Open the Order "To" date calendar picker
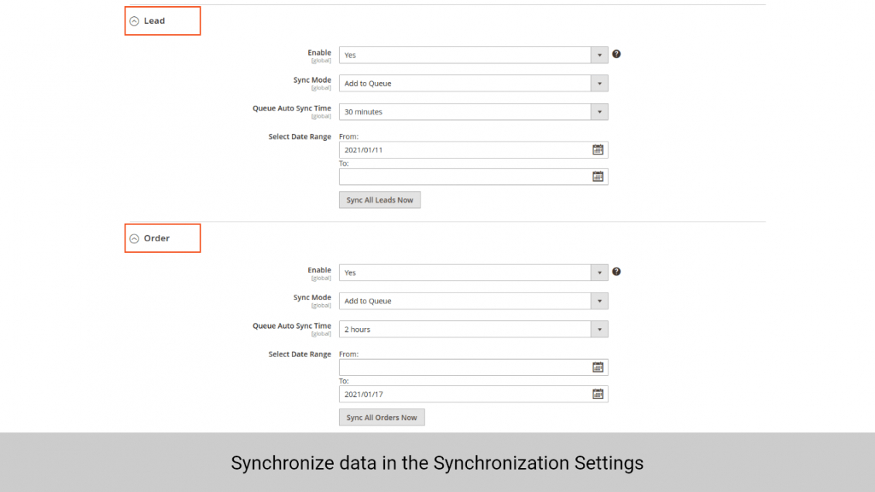Viewport: 875px width, 492px height. (598, 394)
